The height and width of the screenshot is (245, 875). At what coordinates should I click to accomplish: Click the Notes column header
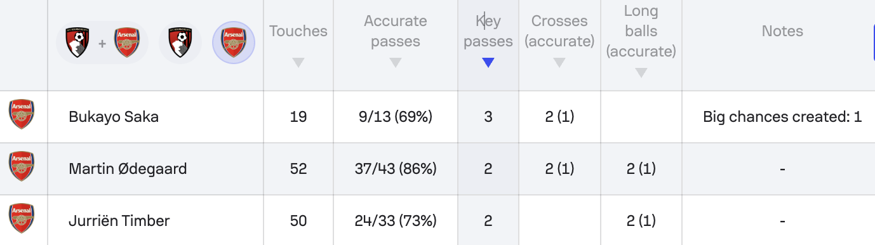click(x=782, y=31)
